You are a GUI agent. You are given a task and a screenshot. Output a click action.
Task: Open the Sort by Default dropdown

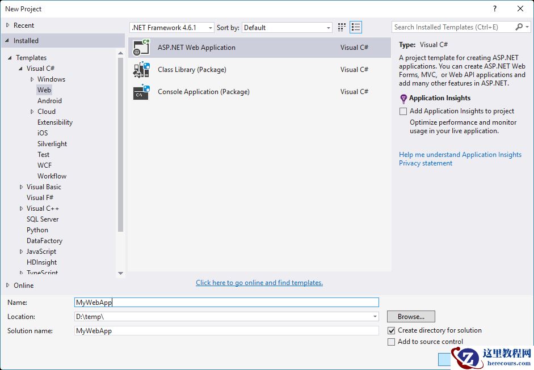[287, 28]
